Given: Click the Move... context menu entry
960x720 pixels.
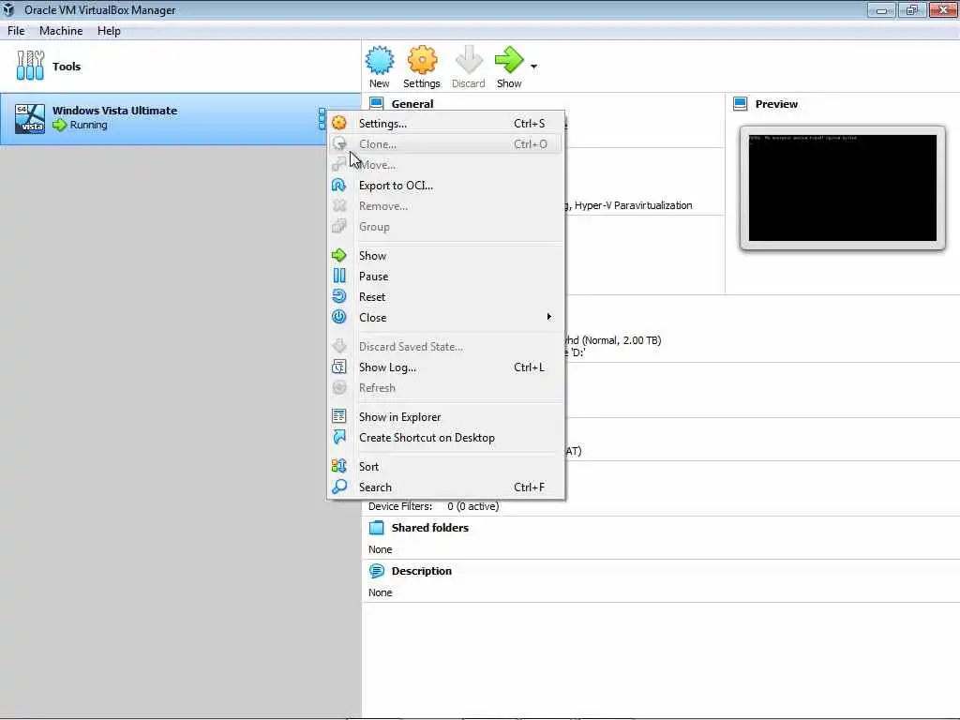Looking at the screenshot, I should pos(445,165).
